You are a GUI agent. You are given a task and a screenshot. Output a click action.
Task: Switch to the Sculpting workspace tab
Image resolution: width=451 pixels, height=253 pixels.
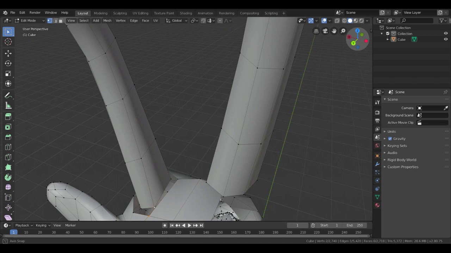click(x=120, y=13)
